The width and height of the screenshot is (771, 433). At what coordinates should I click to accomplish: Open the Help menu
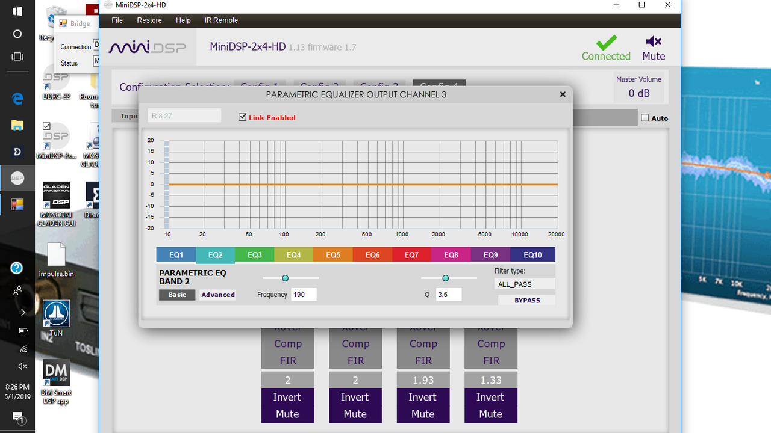tap(183, 20)
